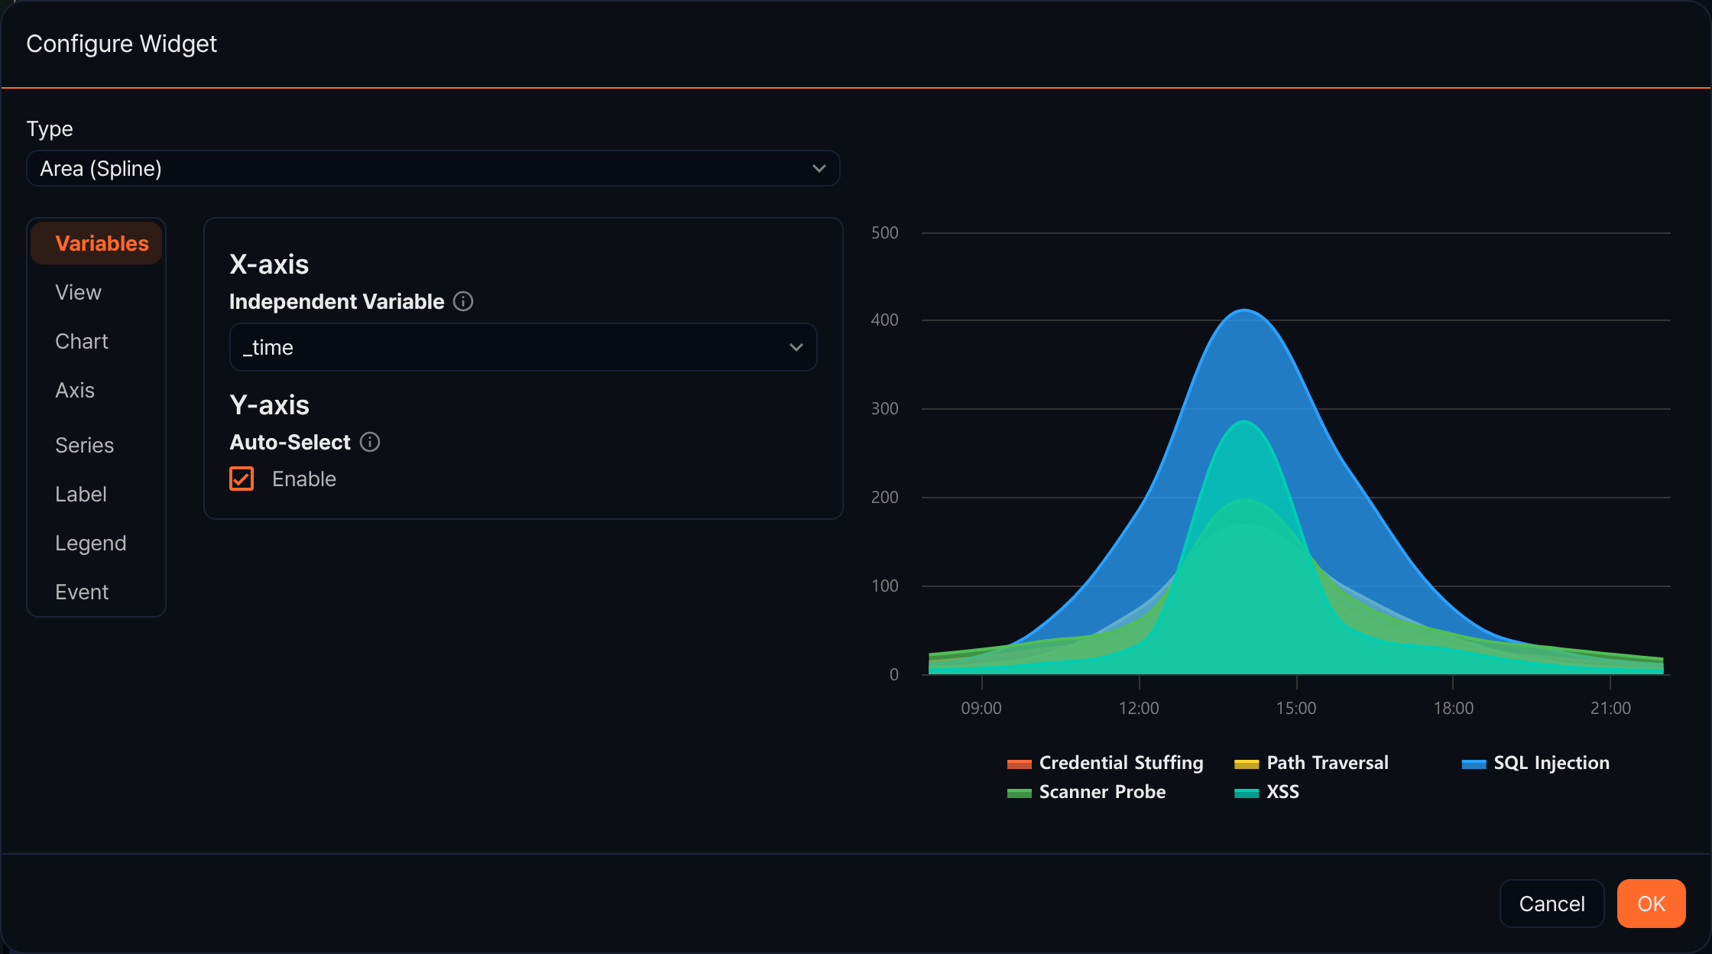Click the Type field label

[x=50, y=128]
